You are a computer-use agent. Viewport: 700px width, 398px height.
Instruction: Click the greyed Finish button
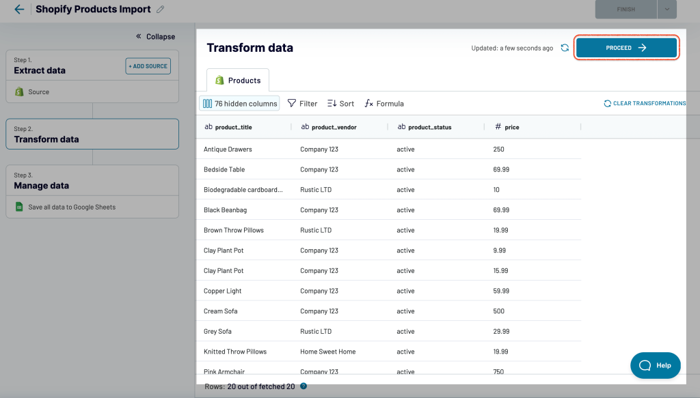pos(626,10)
